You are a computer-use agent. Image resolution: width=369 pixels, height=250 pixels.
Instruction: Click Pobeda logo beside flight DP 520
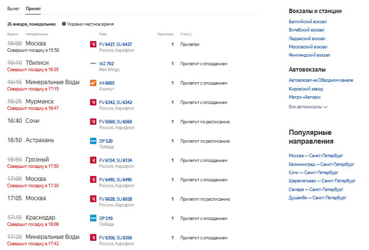click(93, 141)
